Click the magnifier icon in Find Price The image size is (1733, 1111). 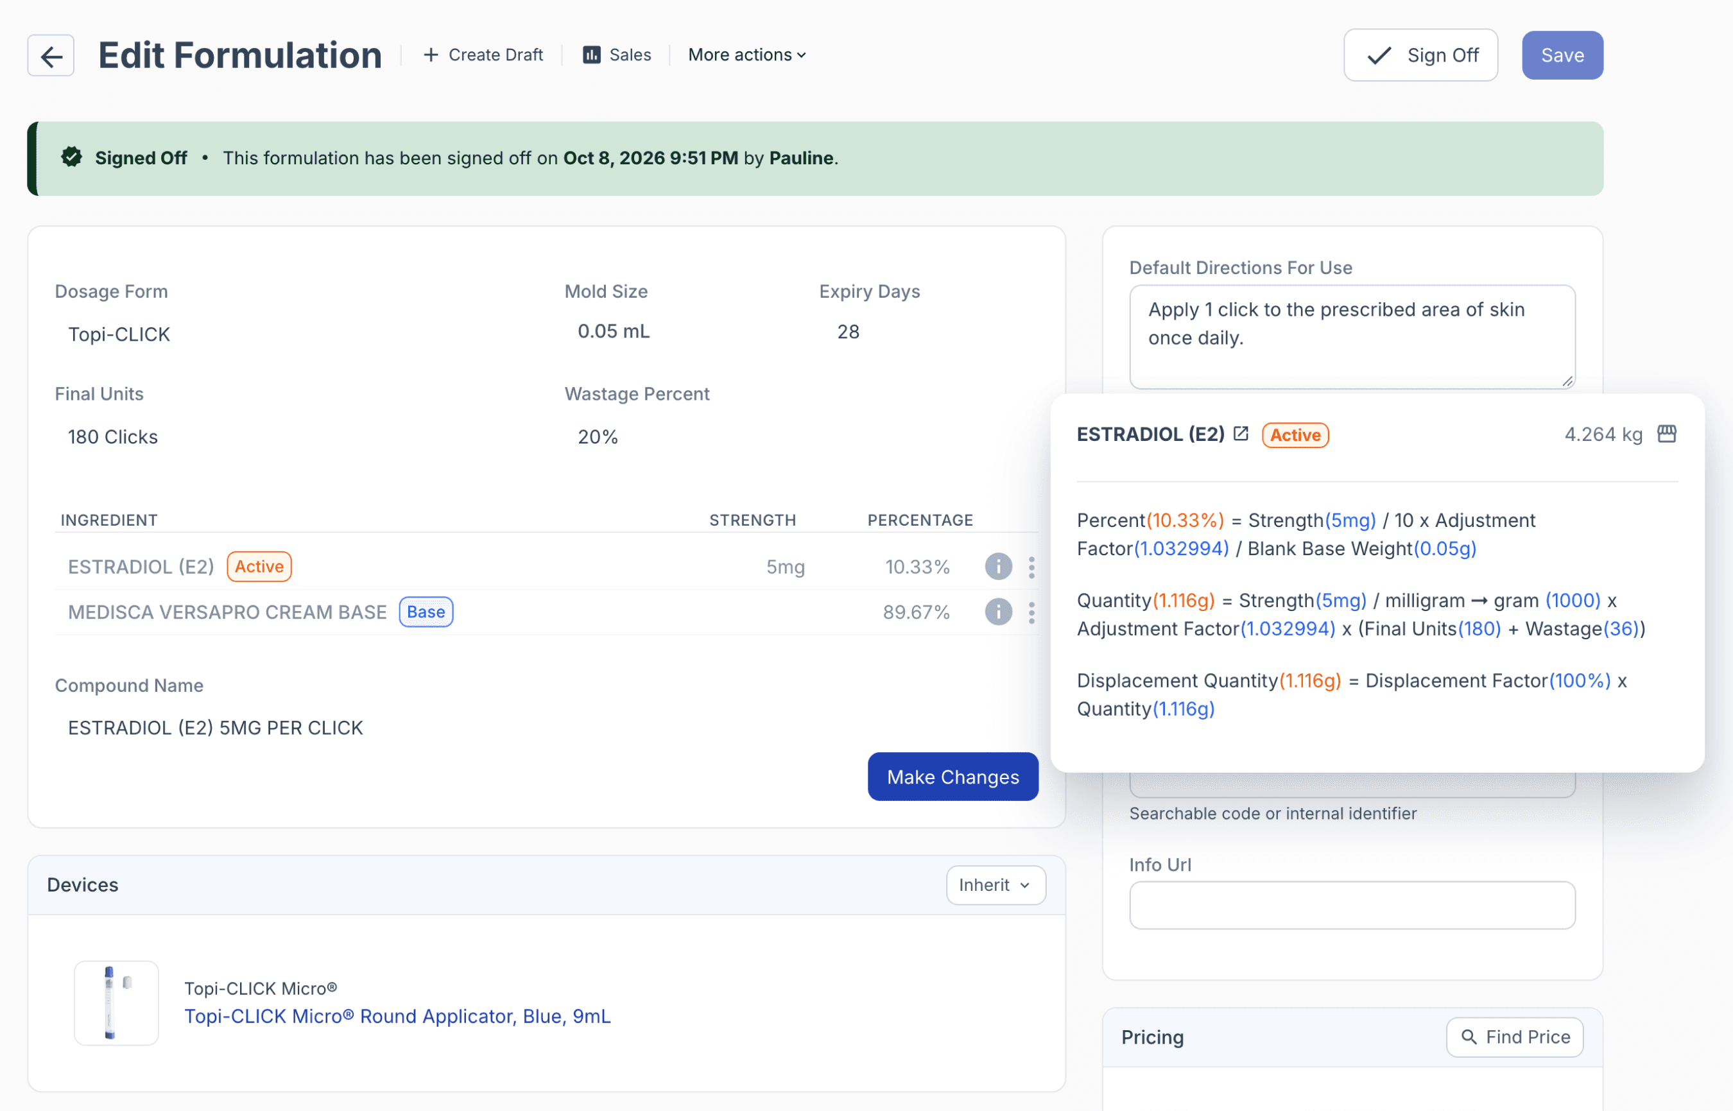pos(1468,1037)
